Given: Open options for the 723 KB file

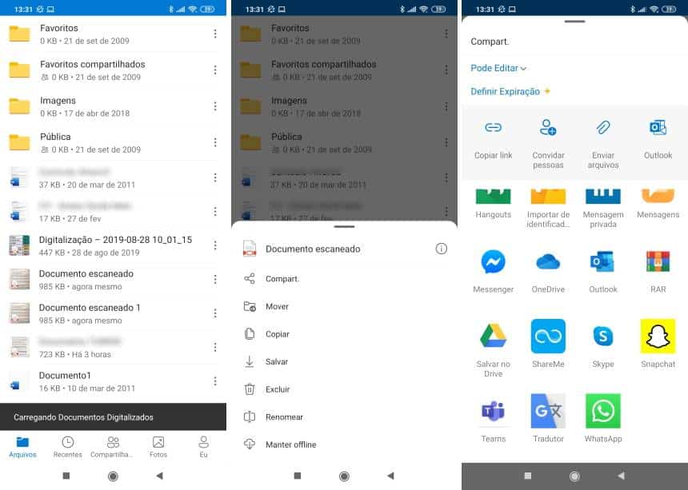Looking at the screenshot, I should coord(215,347).
